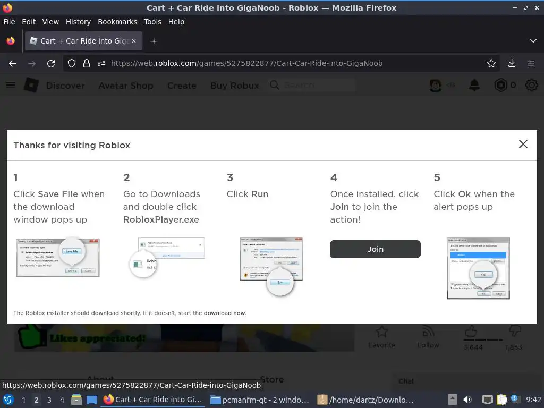
Task: Click the tracking protection shield icon
Action: pos(72,64)
